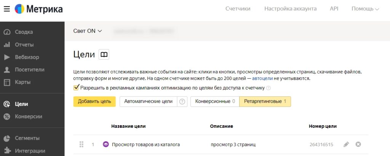The width and height of the screenshot is (390, 156).
Task: Open the Автоматические цели button
Action: click(x=148, y=102)
